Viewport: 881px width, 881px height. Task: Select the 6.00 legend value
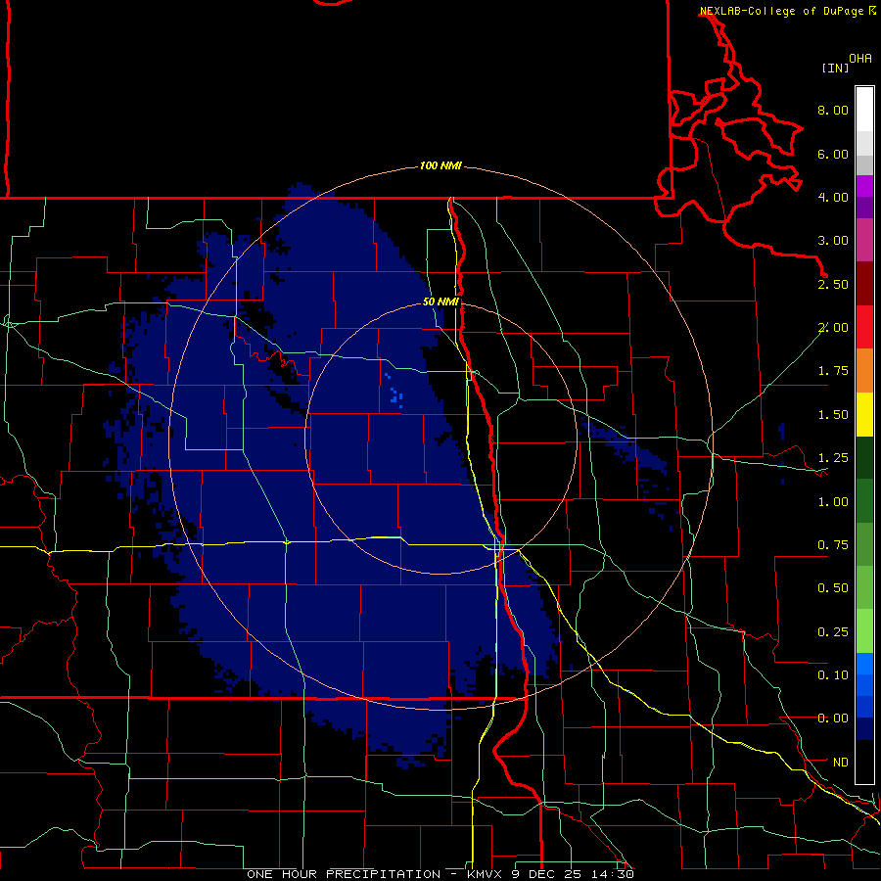tap(833, 154)
